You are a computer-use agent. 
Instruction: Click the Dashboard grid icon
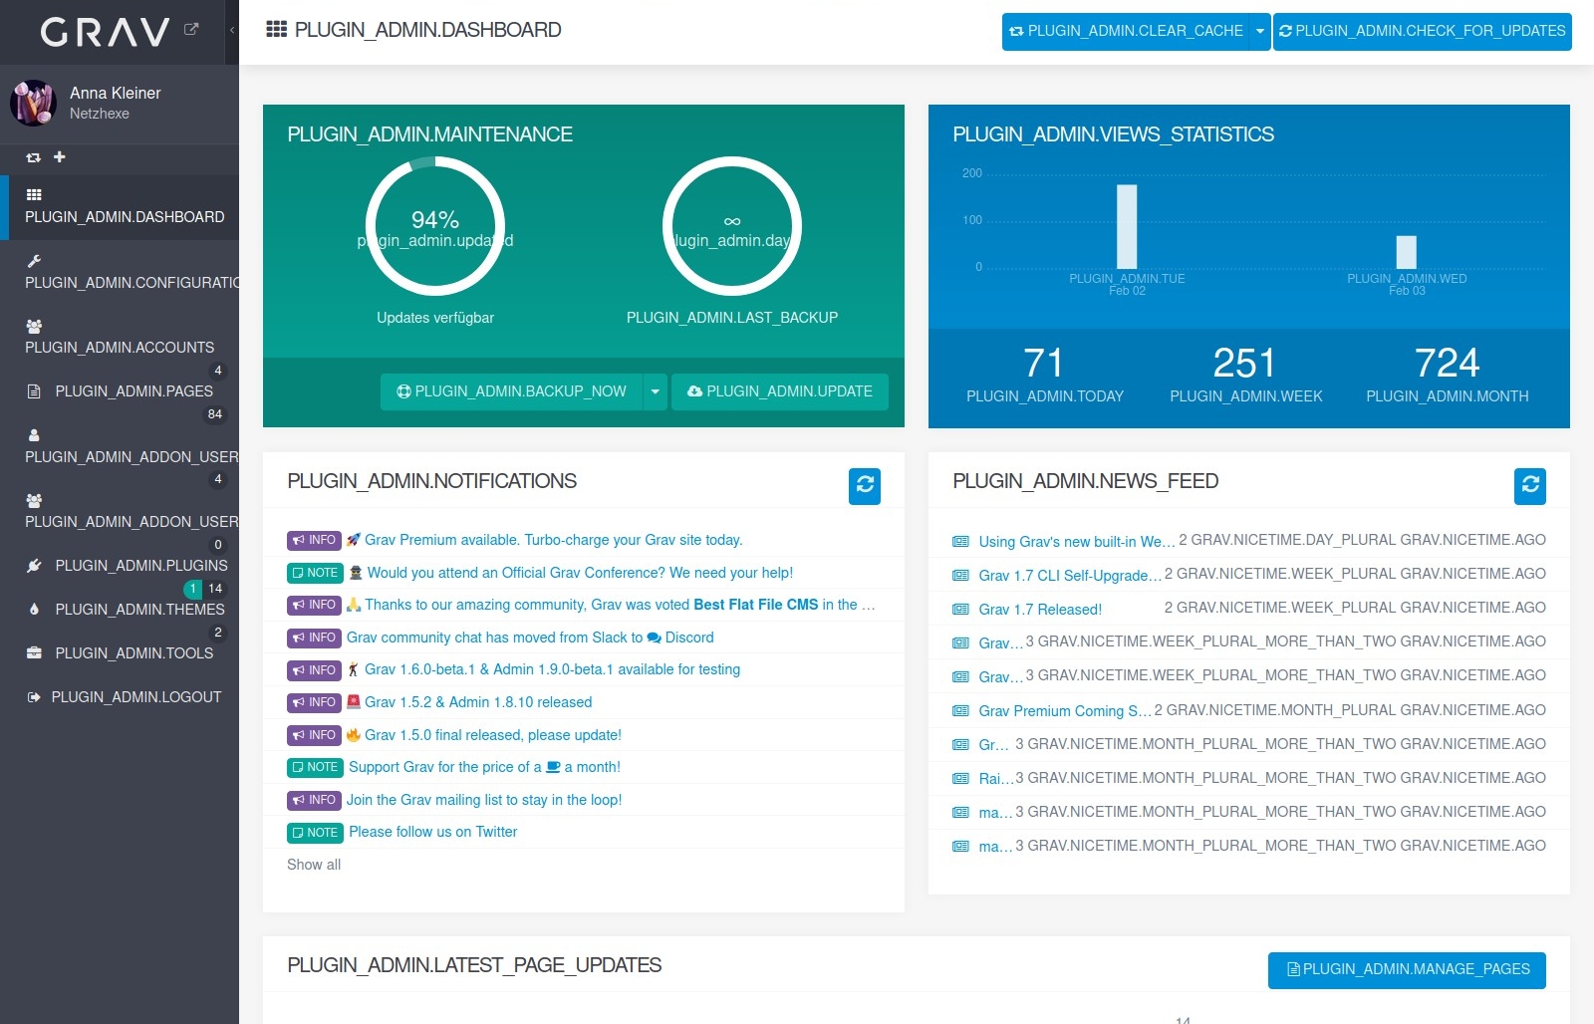[x=33, y=194]
